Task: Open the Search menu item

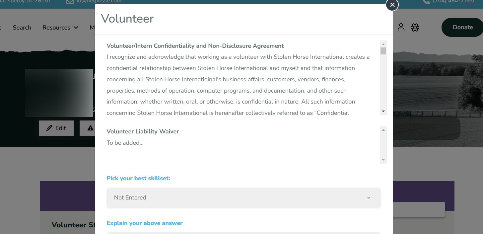Action: click(22, 28)
